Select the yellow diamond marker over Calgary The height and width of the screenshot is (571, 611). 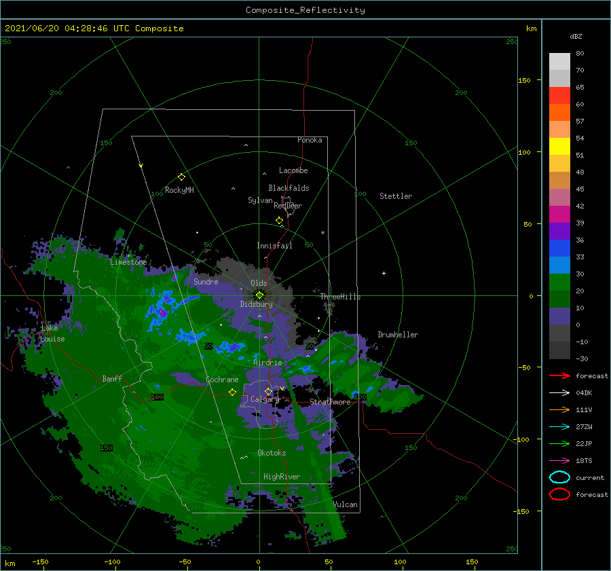pos(268,391)
